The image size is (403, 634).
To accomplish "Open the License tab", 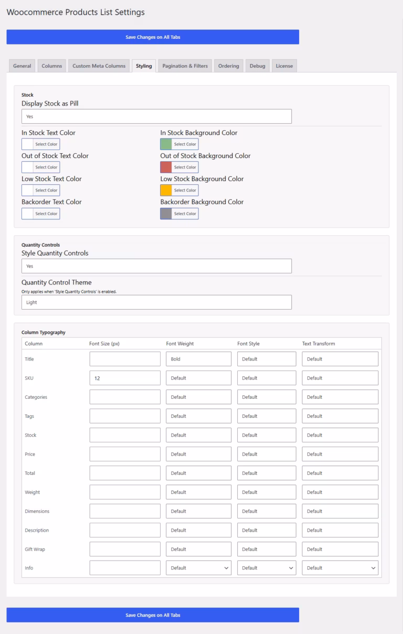I will point(284,66).
